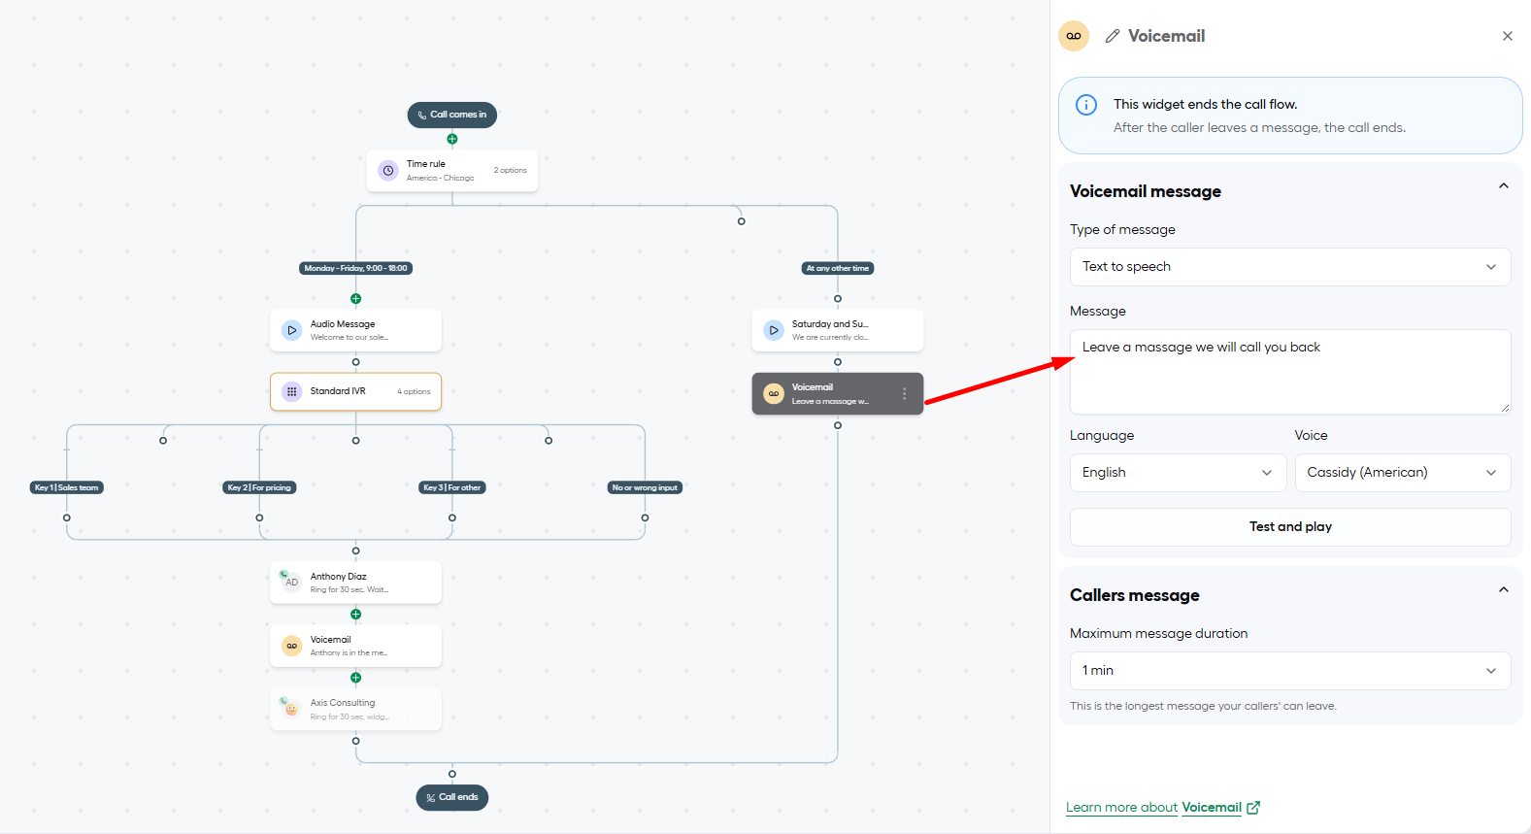Click the Test and play button
Image resolution: width=1531 pixels, height=834 pixels.
coord(1290,527)
